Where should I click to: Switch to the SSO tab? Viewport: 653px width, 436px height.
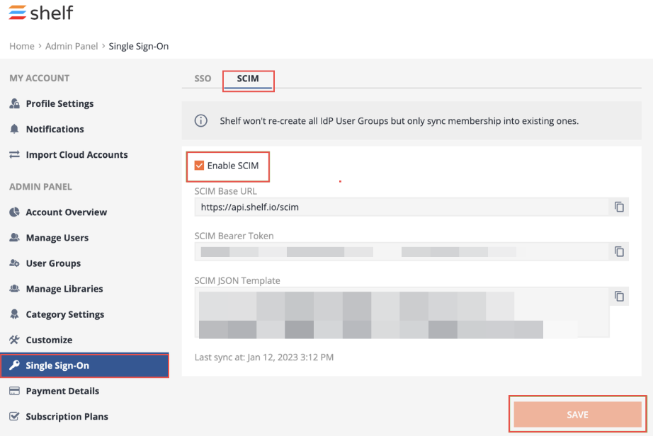[203, 79]
